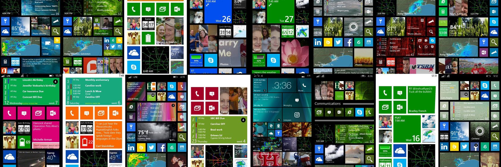Screen dimensions: 501x167
Task: Open the PSAT 7:00 AM calendar tile
Action: 407,129
